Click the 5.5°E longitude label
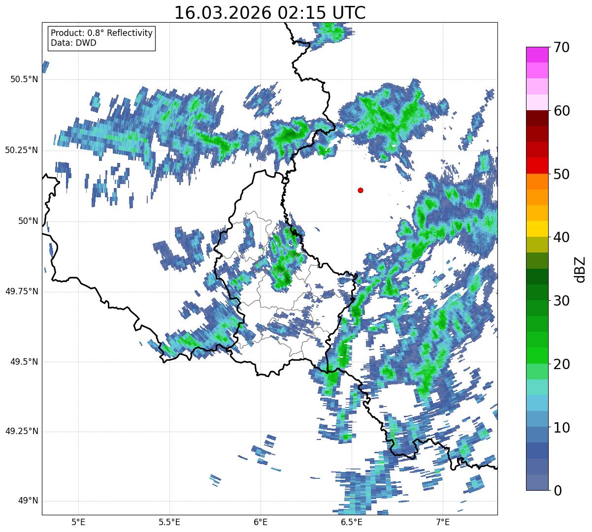The width and height of the screenshot is (592, 532). [x=169, y=522]
